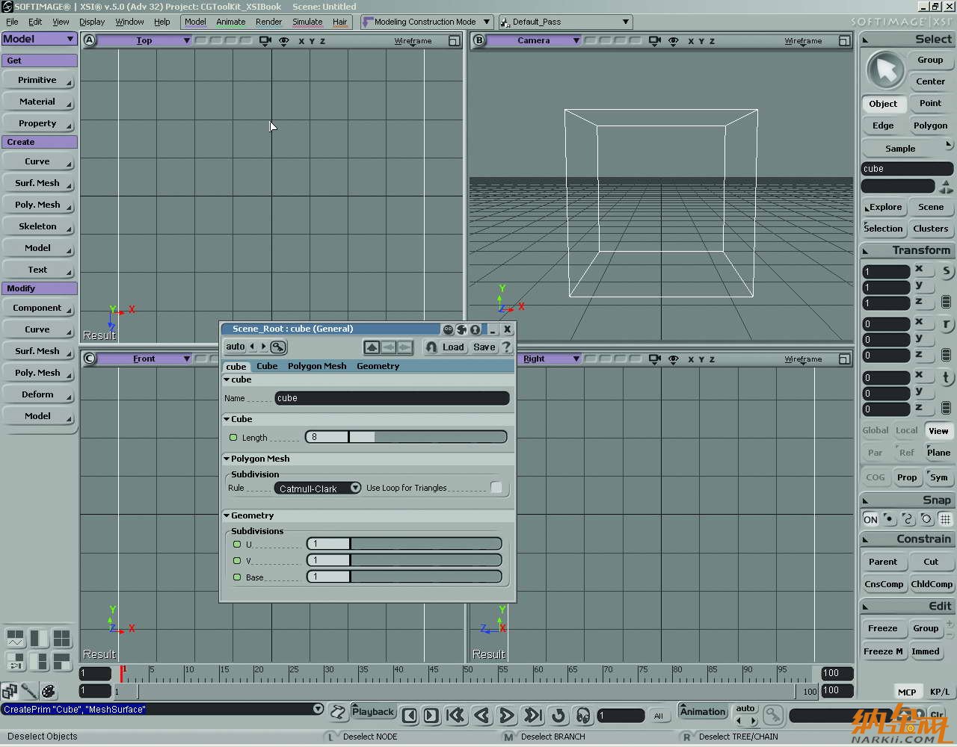
Task: Open Default_Pass dropdown
Action: [x=565, y=22]
